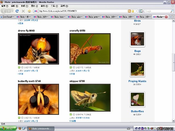This screenshot has width=175, height=131.
Task: Switch to the Flickr: niko tab
Action: [x=75, y=17]
